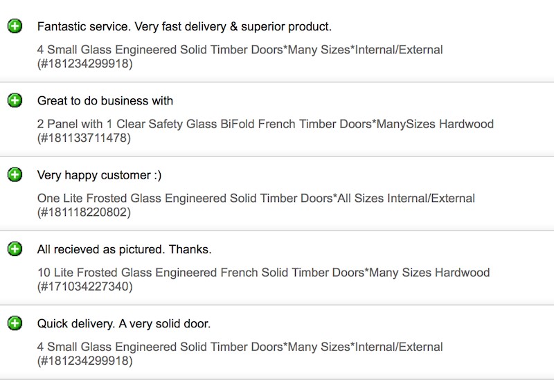Open 10 Lite Frosted Glass French Doors listing
The height and width of the screenshot is (389, 554).
[x=263, y=272]
